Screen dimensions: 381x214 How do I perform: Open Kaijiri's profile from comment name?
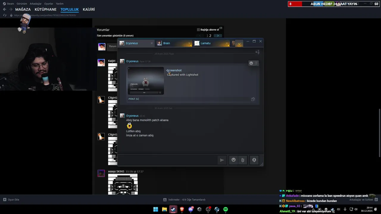point(112,61)
